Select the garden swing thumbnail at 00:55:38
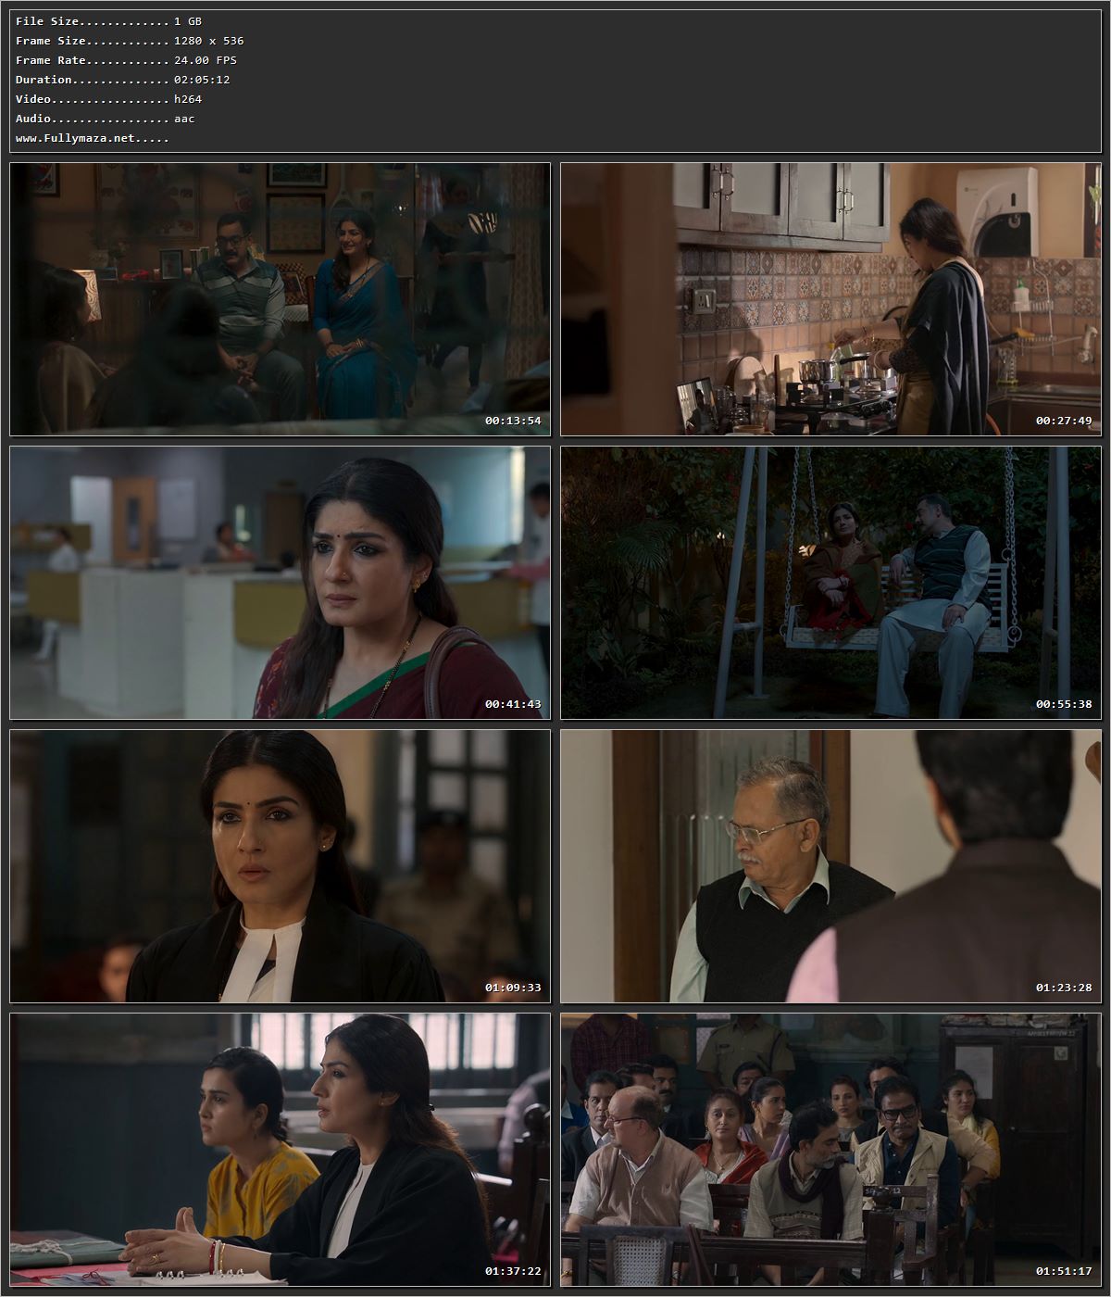 tap(831, 583)
